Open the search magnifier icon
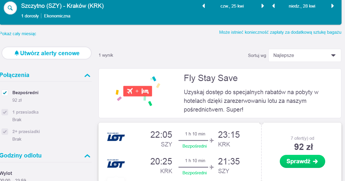345x181 pixels. [10, 8]
